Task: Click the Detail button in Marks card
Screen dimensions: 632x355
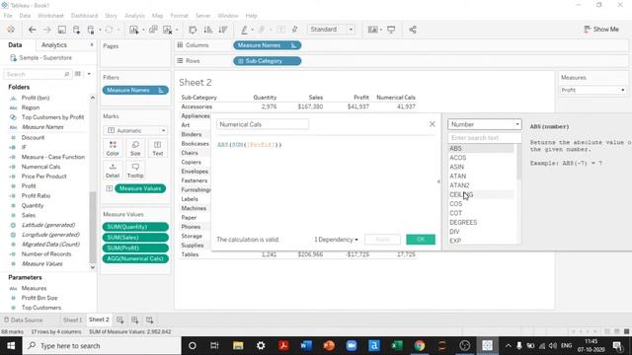Action: tap(113, 171)
